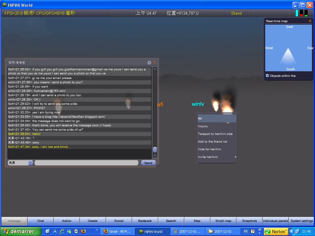
Task: Open the Action menu button
Action: [67, 221]
